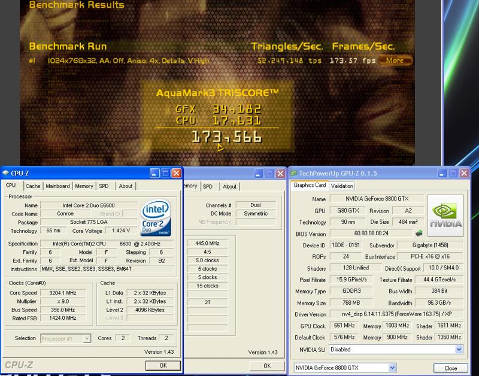The image size is (479, 376).
Task: Select the CPU tab in CPU-Z
Action: [x=11, y=186]
